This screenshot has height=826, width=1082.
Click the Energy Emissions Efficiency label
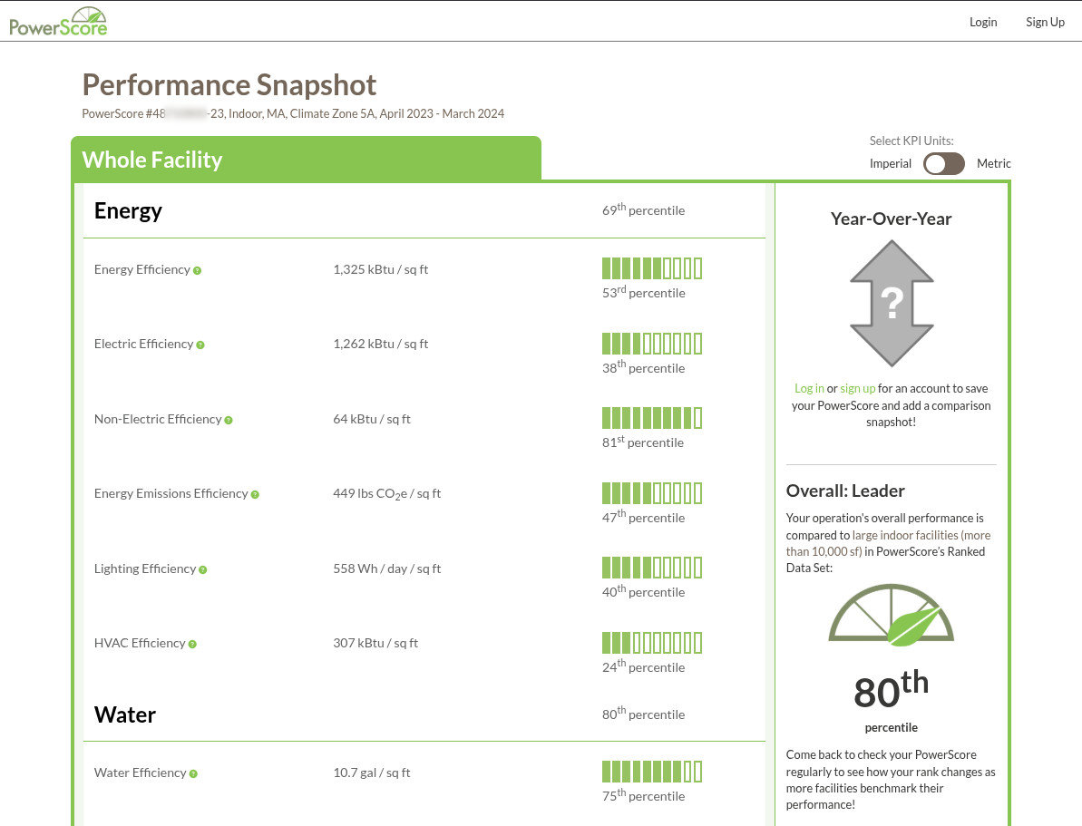pyautogui.click(x=171, y=493)
